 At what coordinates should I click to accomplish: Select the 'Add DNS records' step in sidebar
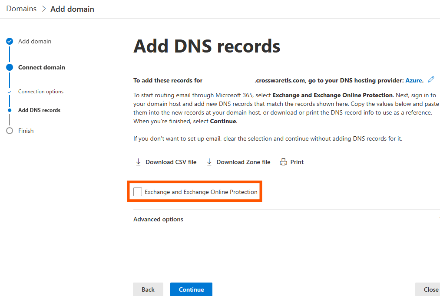(x=39, y=110)
